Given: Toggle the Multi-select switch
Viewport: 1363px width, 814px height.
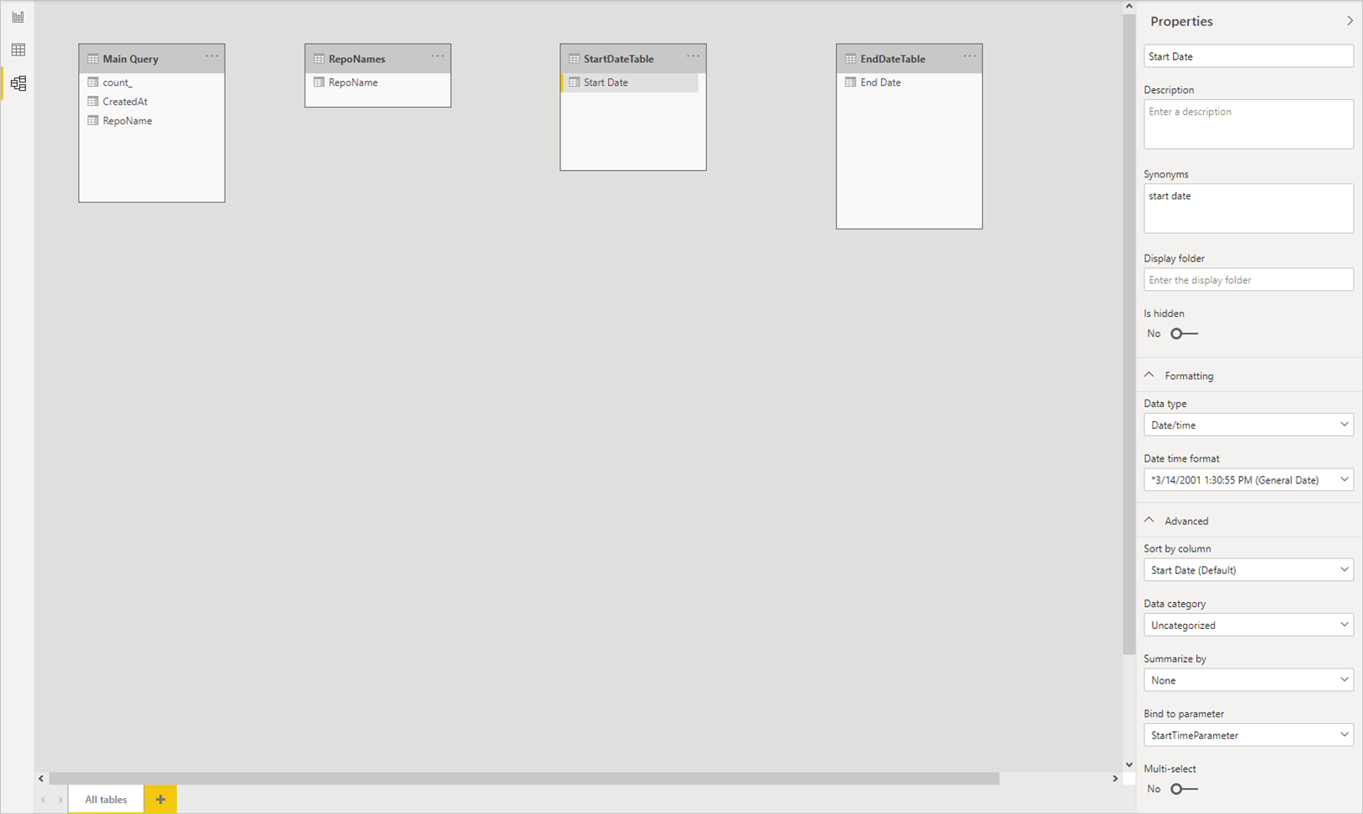Looking at the screenshot, I should click(x=1184, y=789).
